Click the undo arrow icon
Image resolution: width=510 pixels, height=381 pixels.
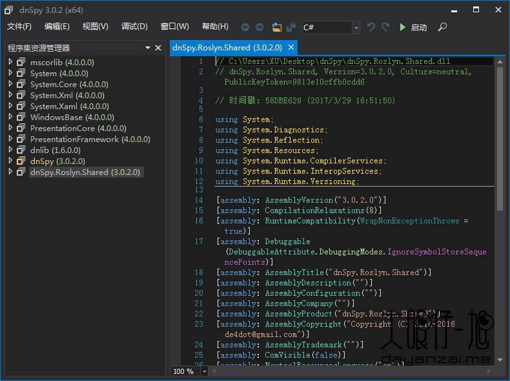[x=371, y=26]
